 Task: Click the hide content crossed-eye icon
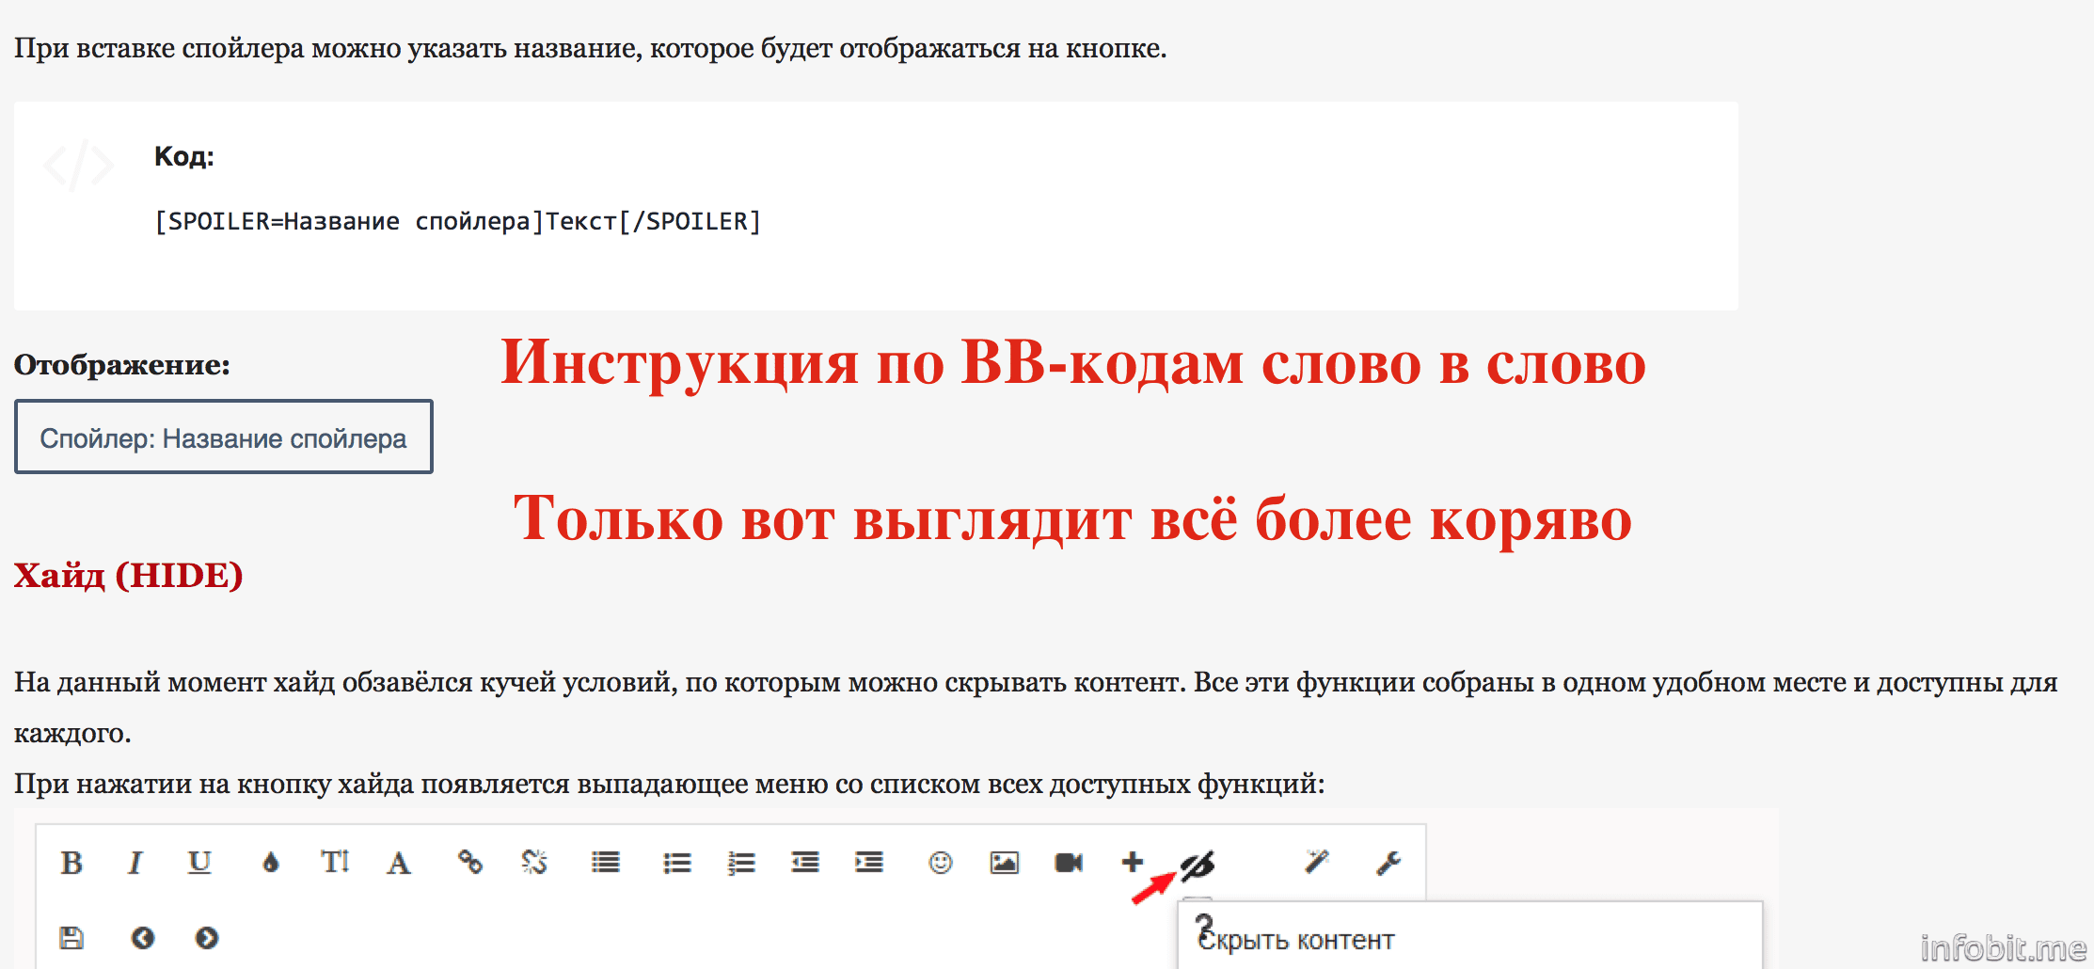point(1198,865)
